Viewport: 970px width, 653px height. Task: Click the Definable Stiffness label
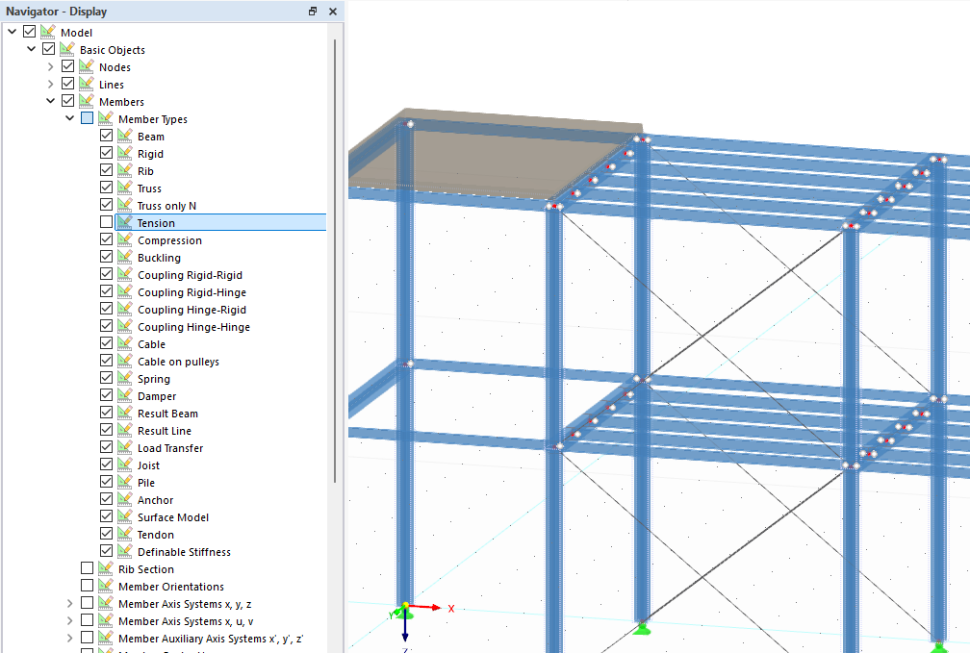click(184, 552)
